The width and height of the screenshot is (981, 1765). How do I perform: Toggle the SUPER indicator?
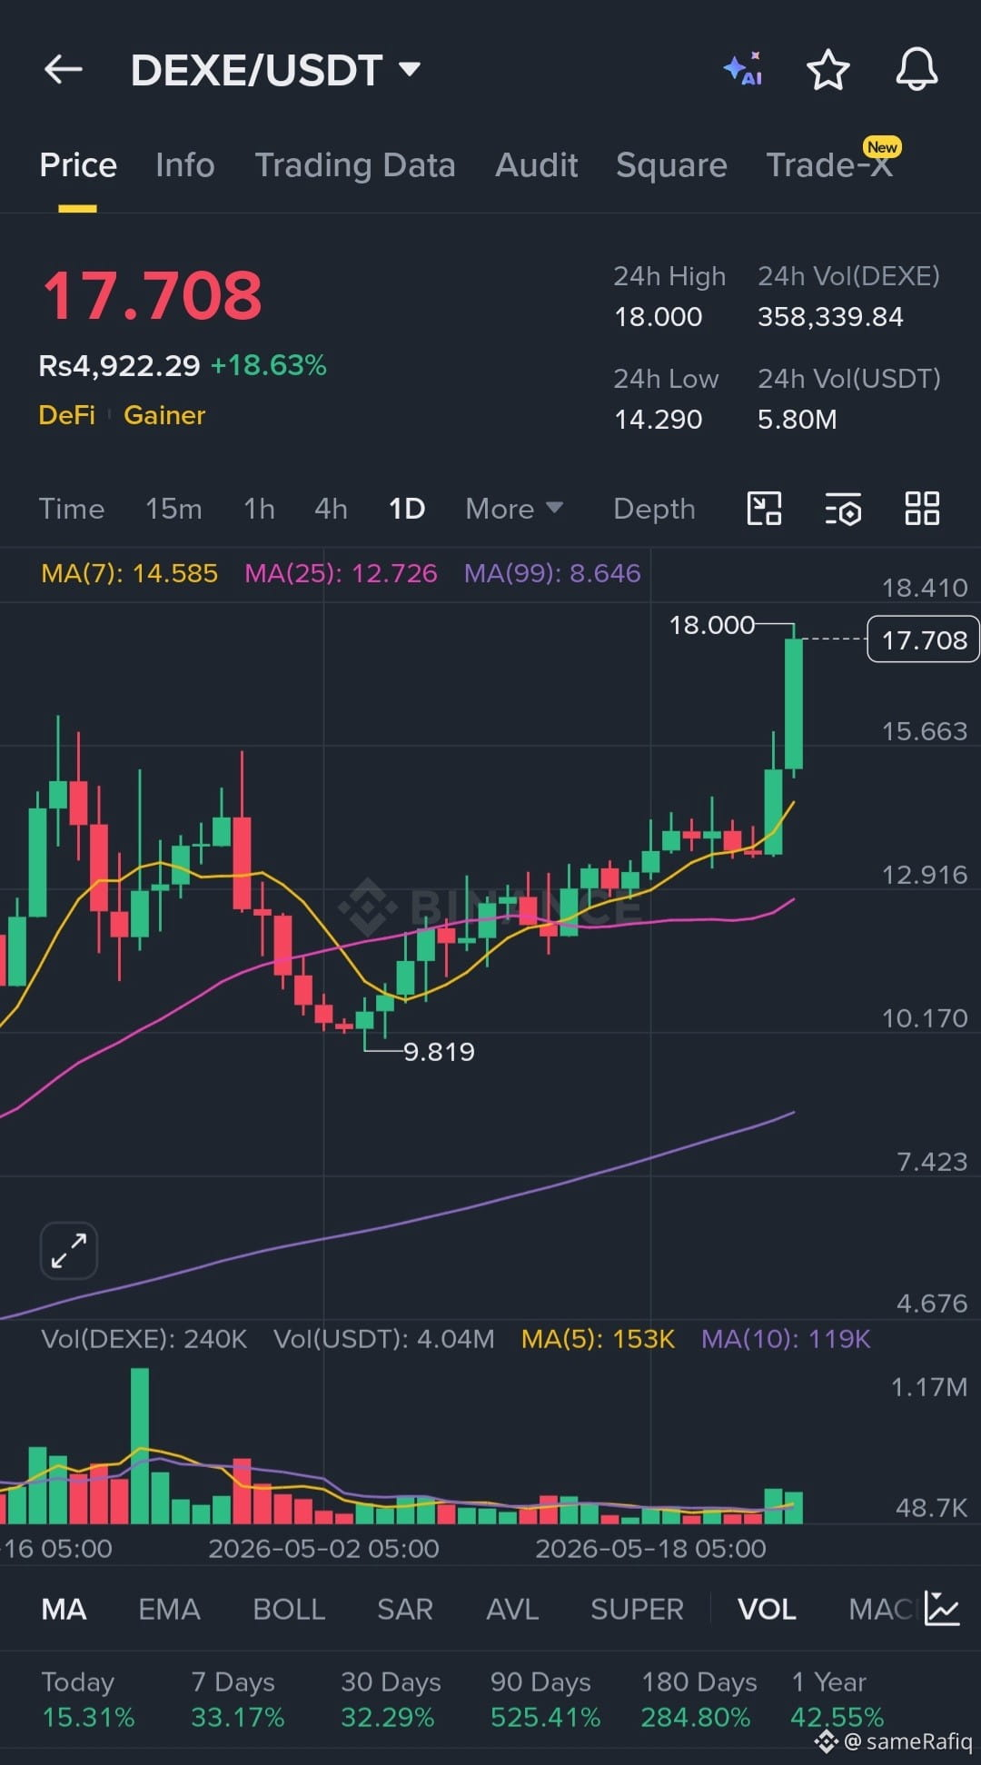637,1610
